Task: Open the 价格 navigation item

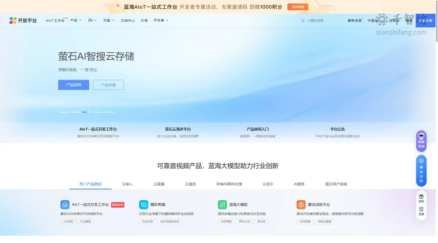Action: tap(144, 21)
